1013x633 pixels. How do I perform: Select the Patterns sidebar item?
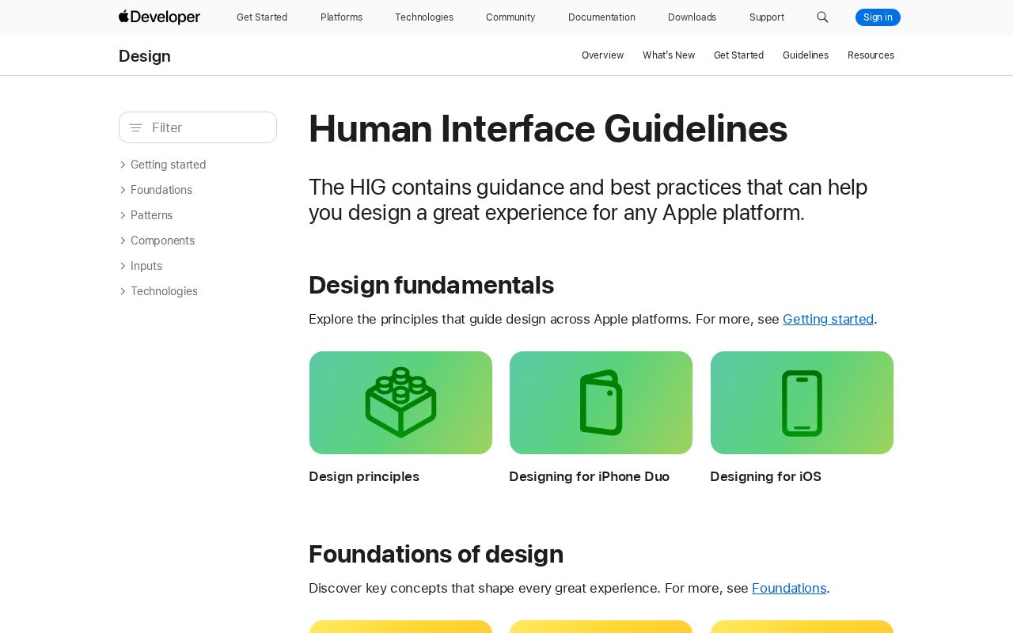coord(151,215)
